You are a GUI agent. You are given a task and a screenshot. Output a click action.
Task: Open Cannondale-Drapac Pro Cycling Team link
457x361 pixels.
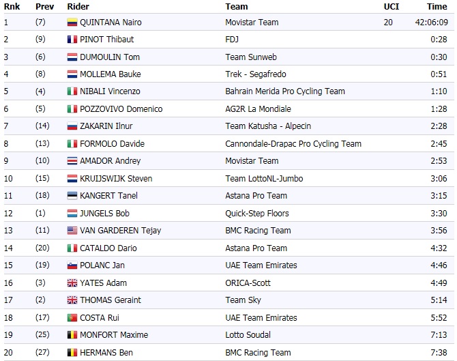pos(293,144)
